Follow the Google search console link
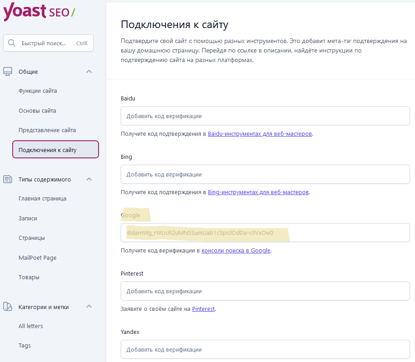The height and width of the screenshot is (362, 415). click(236, 250)
